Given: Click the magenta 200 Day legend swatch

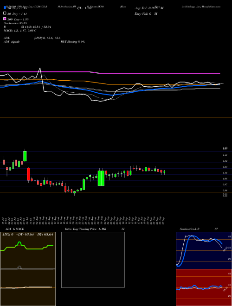Looking at the screenshot, I should (x=5, y=19).
